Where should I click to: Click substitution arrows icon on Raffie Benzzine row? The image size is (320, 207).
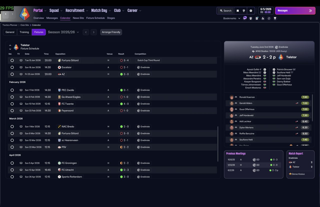[x=297, y=134]
